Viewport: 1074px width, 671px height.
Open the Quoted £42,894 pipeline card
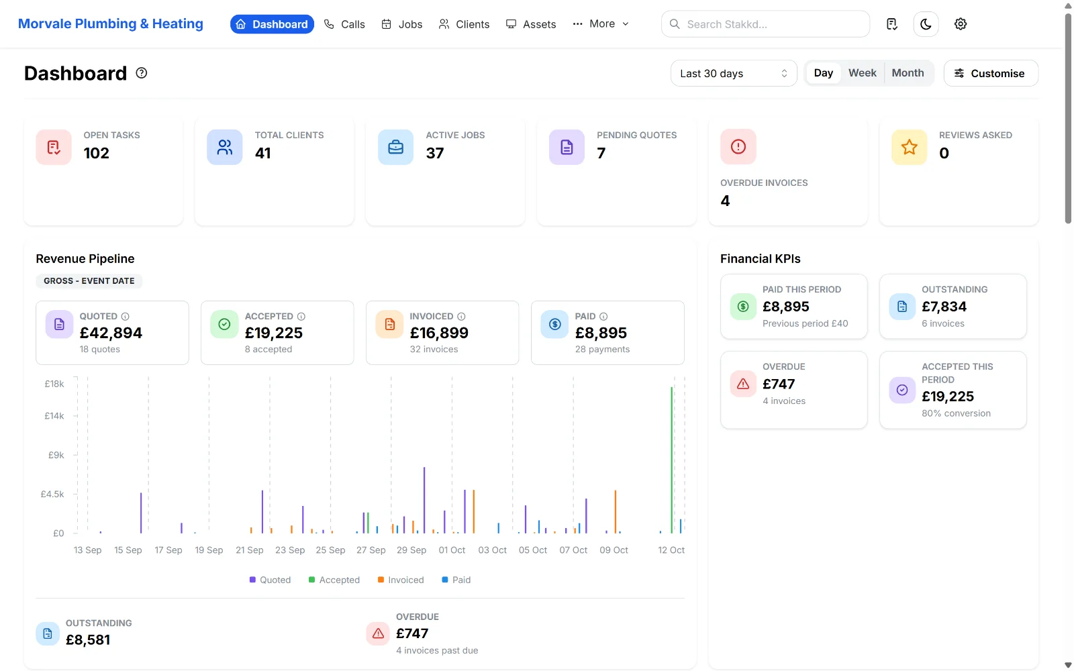click(x=112, y=333)
